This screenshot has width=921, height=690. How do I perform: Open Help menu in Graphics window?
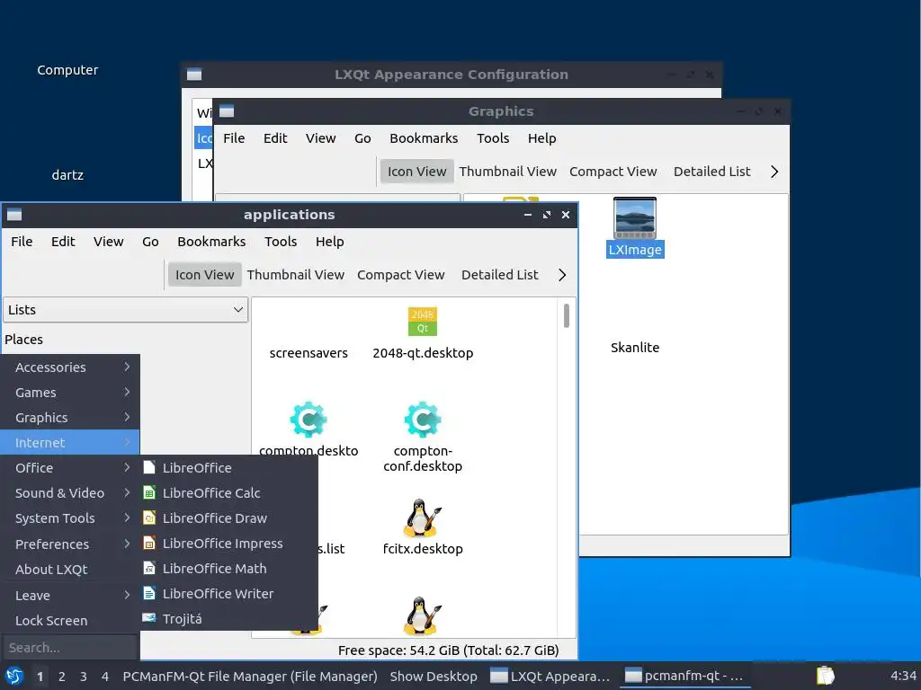point(541,138)
